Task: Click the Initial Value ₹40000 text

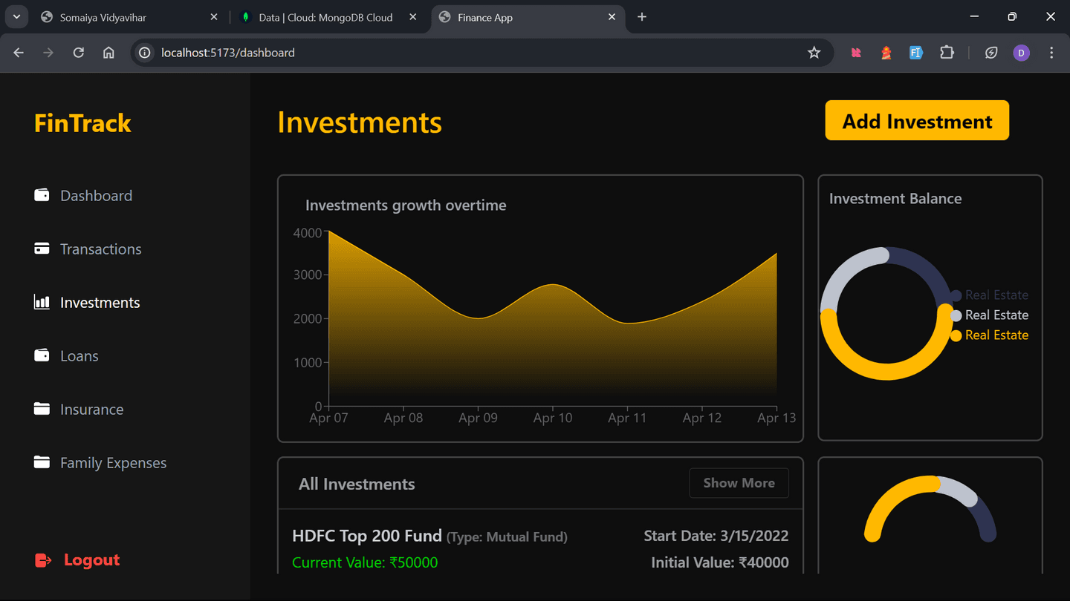Action: 720,562
